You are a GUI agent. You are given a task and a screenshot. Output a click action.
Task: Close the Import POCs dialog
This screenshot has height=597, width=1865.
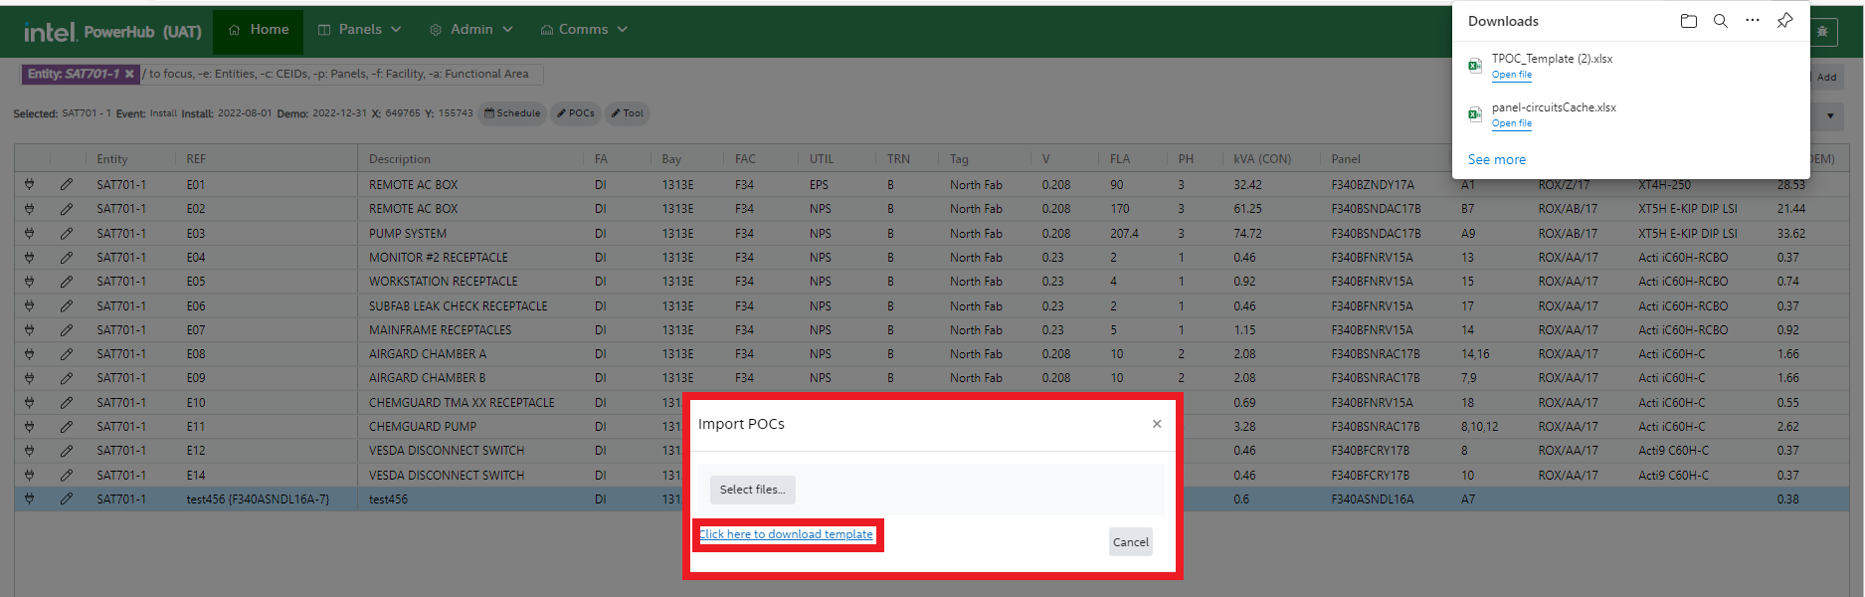(1156, 424)
